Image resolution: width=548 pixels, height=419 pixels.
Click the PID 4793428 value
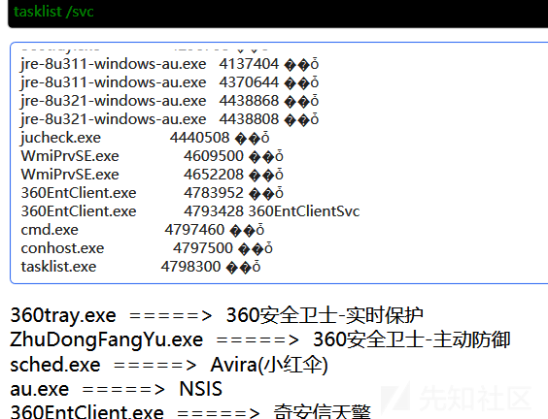coord(214,211)
